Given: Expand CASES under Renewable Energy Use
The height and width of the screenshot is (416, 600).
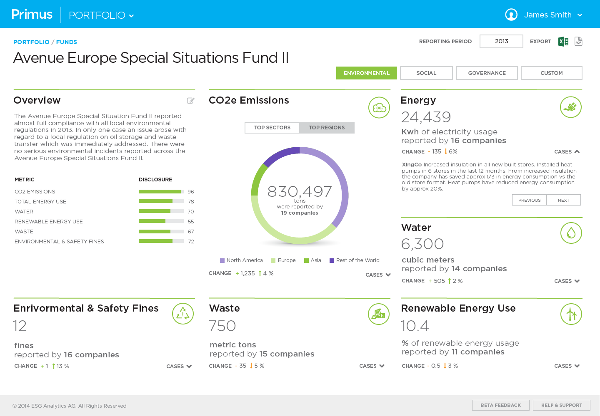Looking at the screenshot, I should click(x=567, y=366).
